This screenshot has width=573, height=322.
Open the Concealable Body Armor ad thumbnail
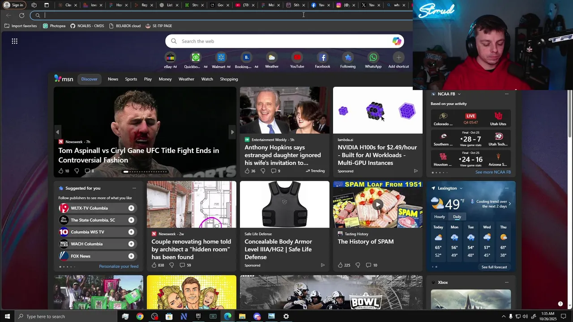tap(285, 204)
